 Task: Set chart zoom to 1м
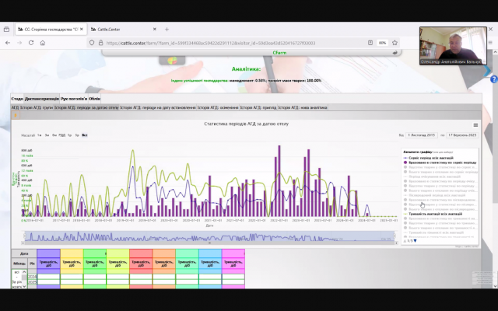click(40, 135)
